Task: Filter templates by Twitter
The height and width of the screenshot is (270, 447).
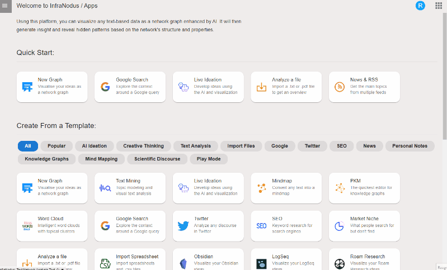Action: pos(312,146)
